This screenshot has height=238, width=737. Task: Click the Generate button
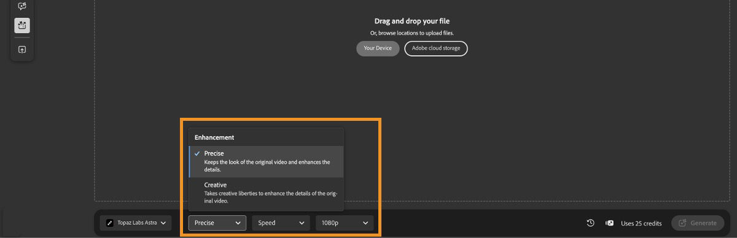(x=698, y=223)
